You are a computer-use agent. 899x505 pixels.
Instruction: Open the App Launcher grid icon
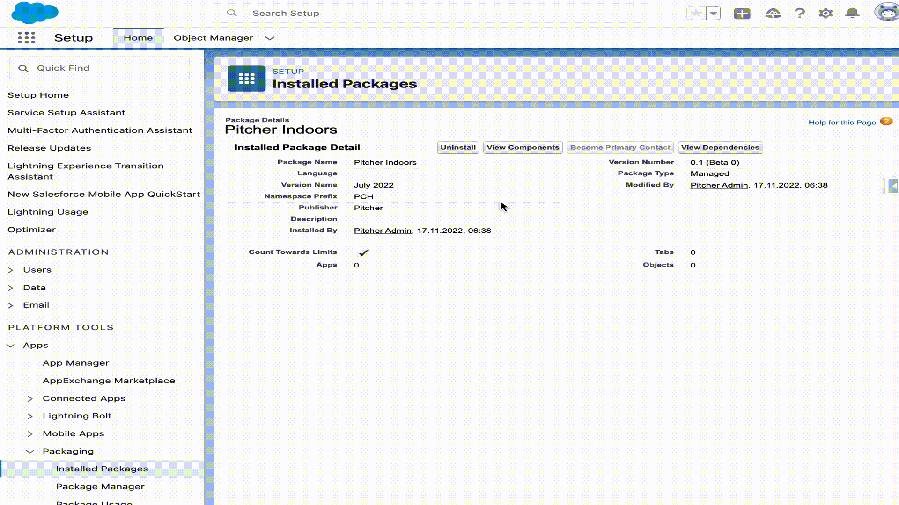(27, 38)
